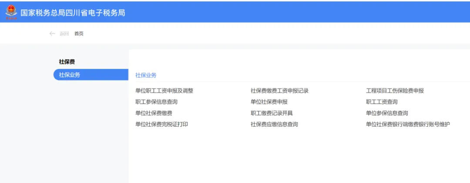The height and width of the screenshot is (183, 470).
Task: Open 工程项目工伤保险费申报
Action: pos(395,91)
